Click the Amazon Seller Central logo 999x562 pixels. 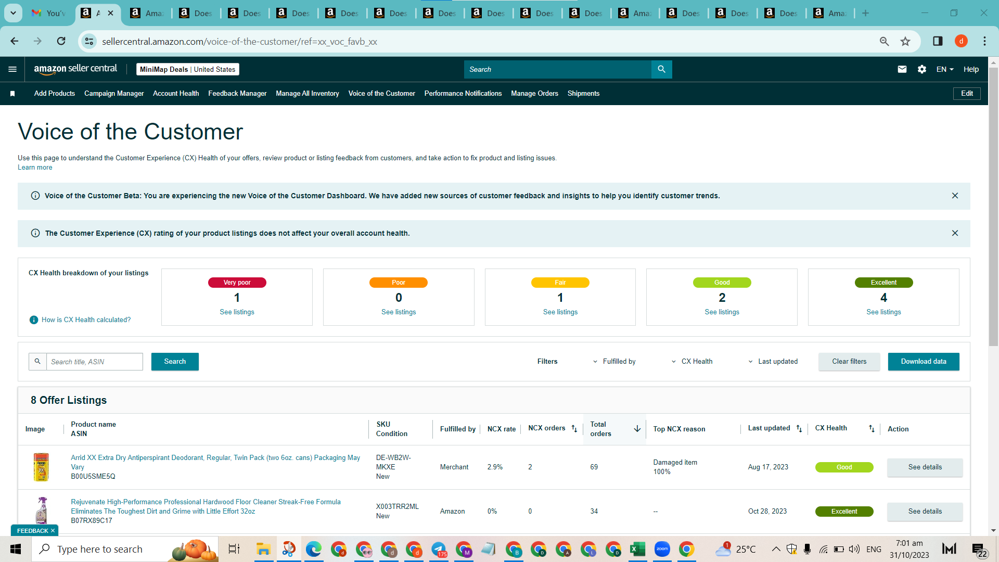75,69
